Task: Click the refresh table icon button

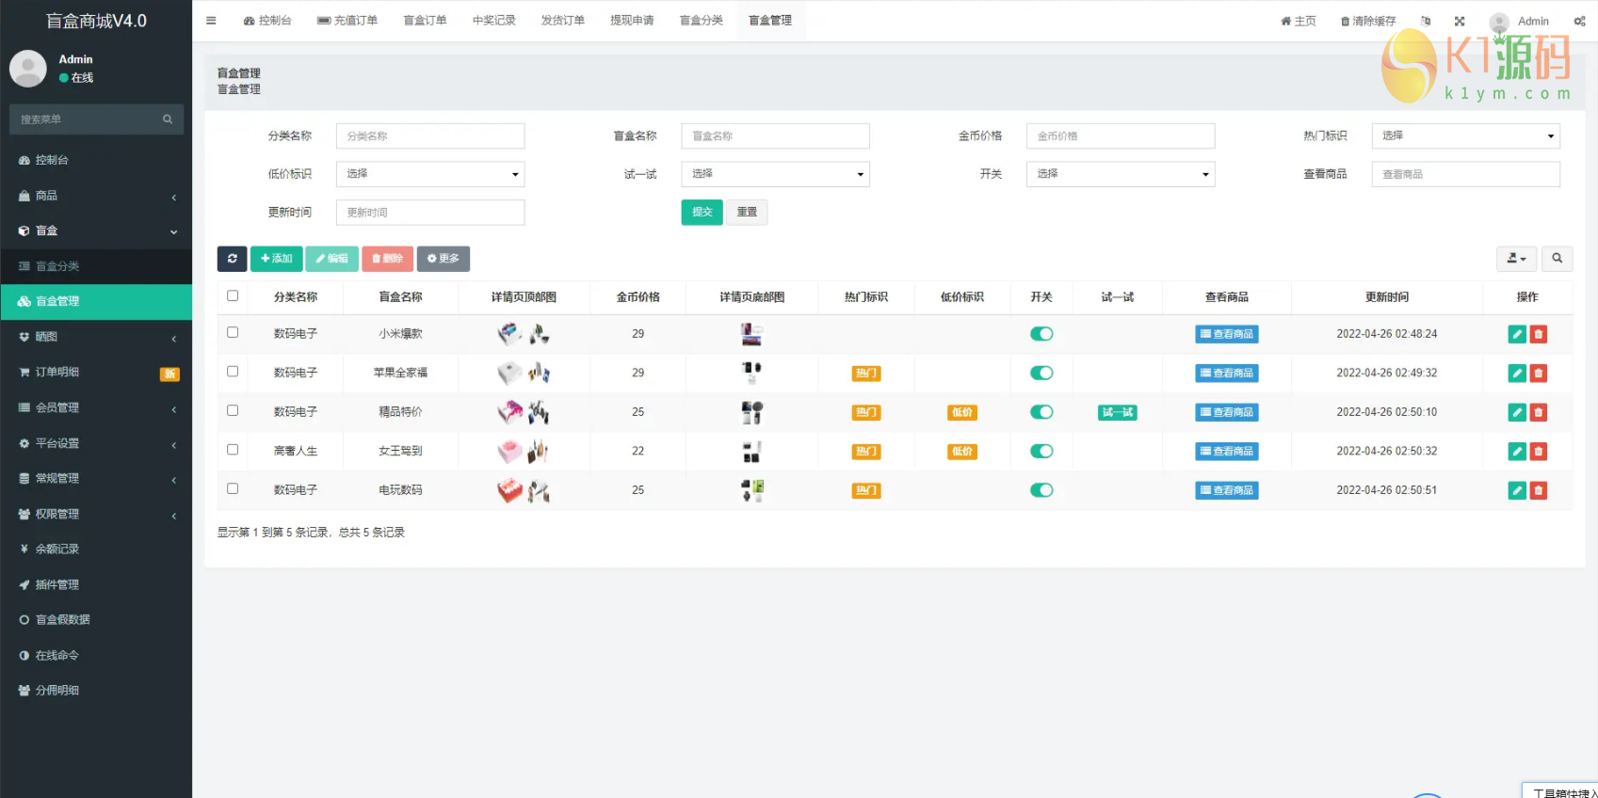Action: coord(232,259)
